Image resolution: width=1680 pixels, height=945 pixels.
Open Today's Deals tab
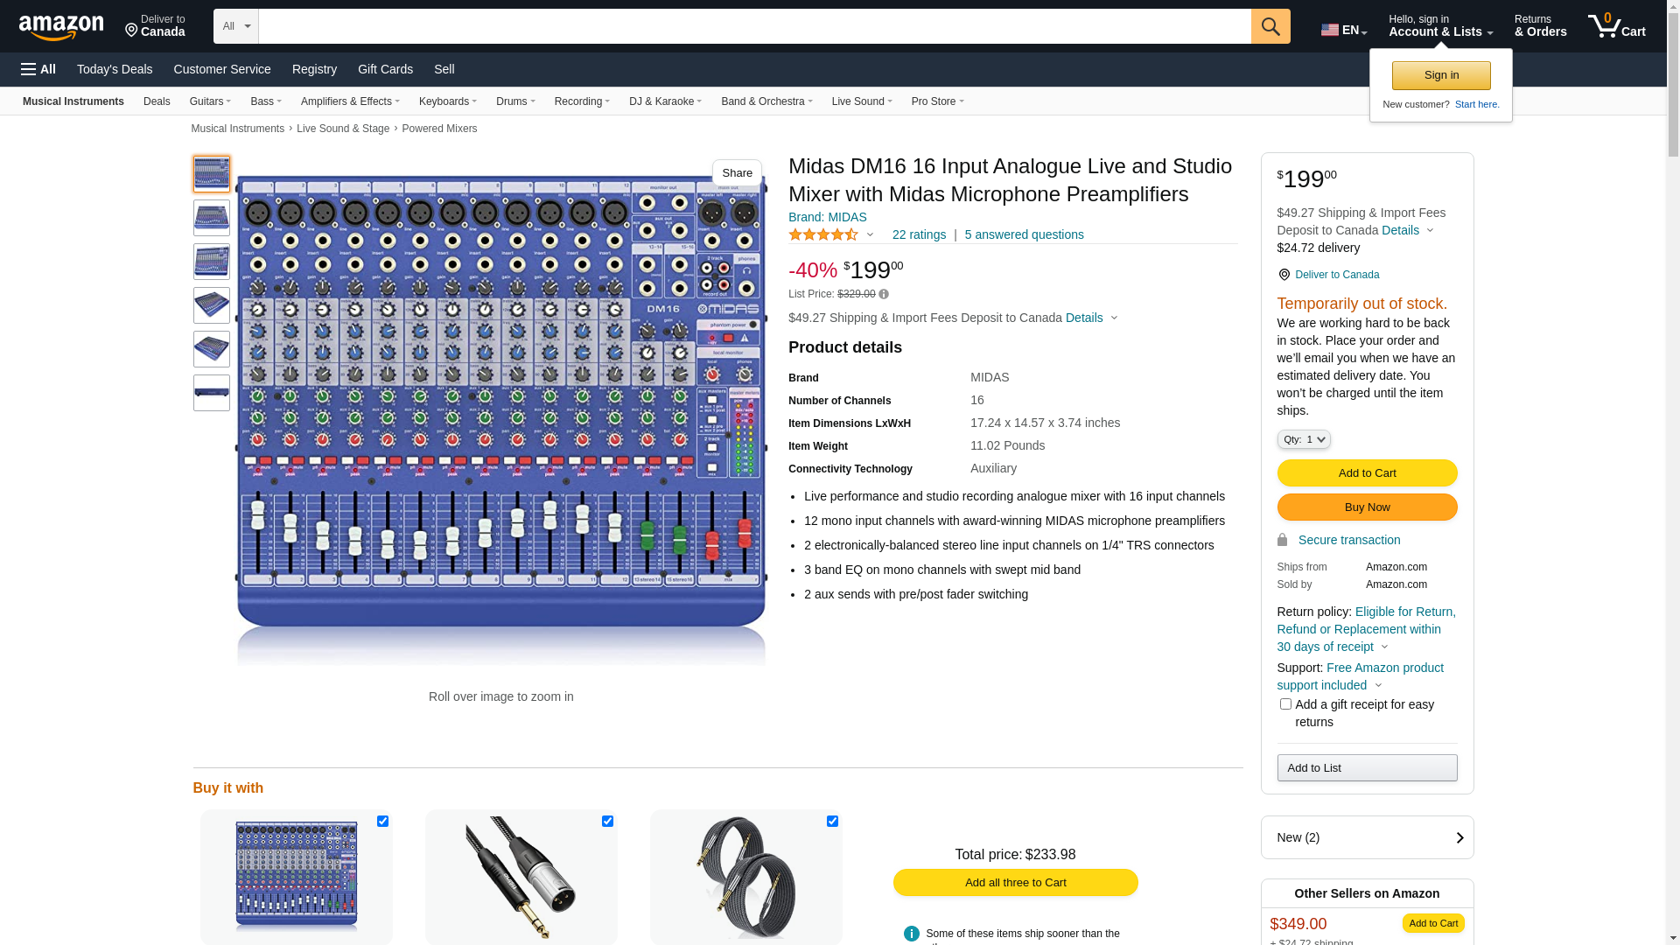pyautogui.click(x=115, y=69)
